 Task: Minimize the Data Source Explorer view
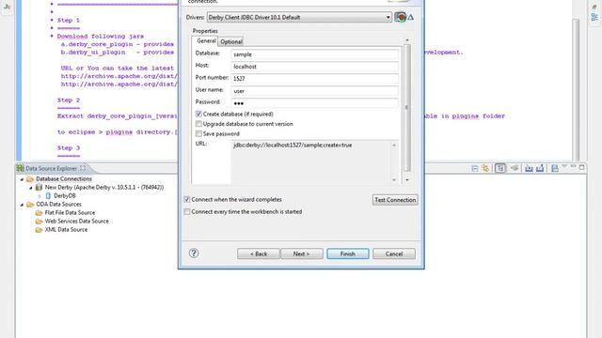pyautogui.click(x=573, y=166)
